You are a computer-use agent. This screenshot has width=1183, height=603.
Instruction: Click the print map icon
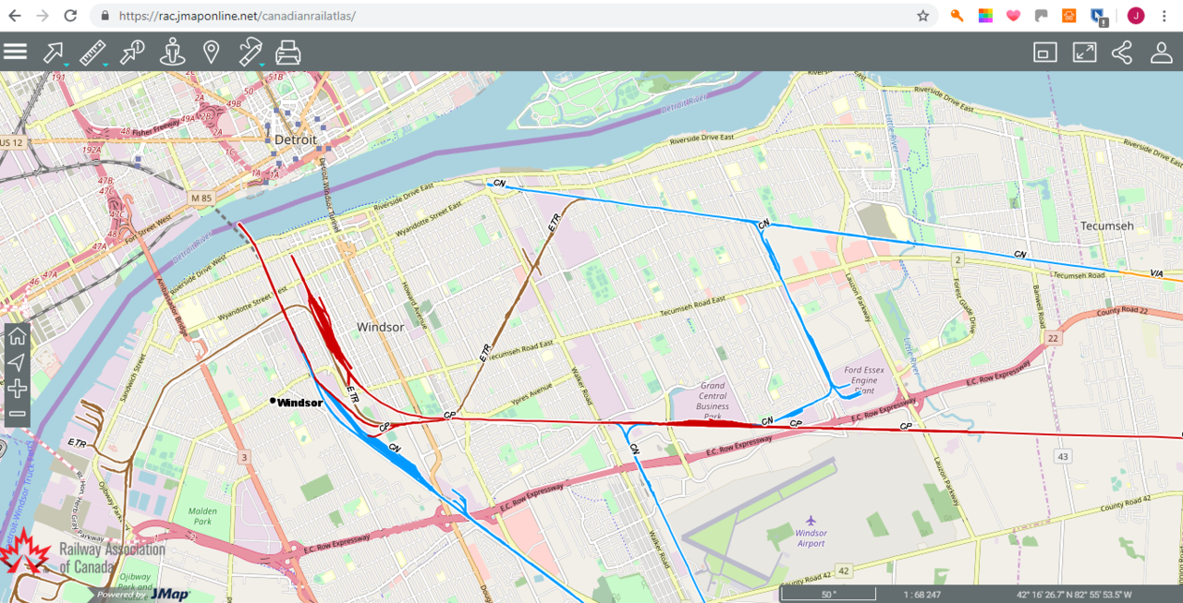288,53
